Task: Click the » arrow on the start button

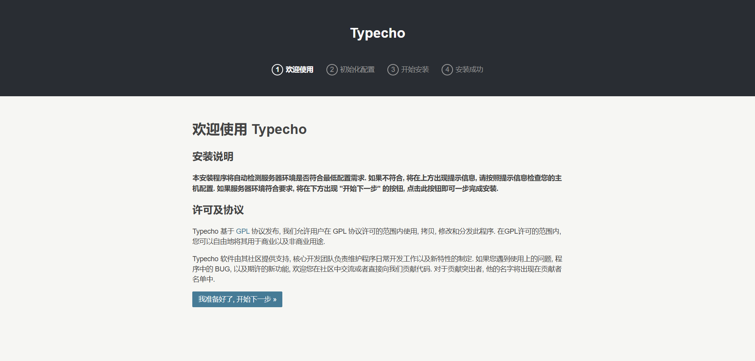Action: [x=274, y=300]
